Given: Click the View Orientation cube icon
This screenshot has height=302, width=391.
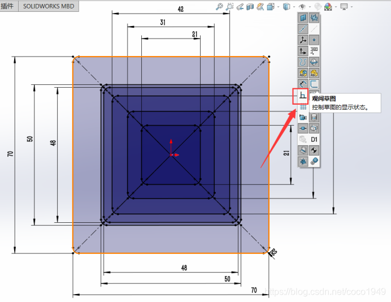Looking at the screenshot, I should 270,7.
